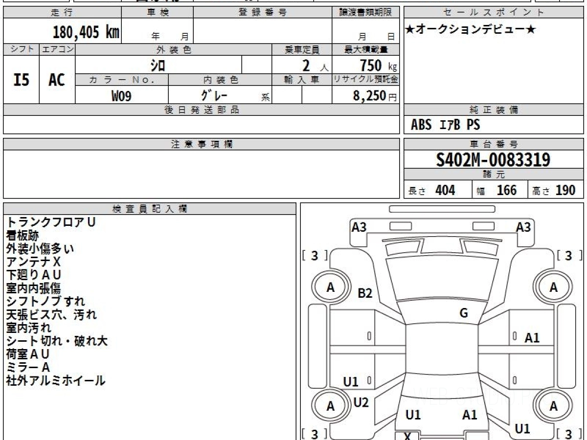Click the ★オークションデビュー★ text
587x440 pixels.
[471, 29]
